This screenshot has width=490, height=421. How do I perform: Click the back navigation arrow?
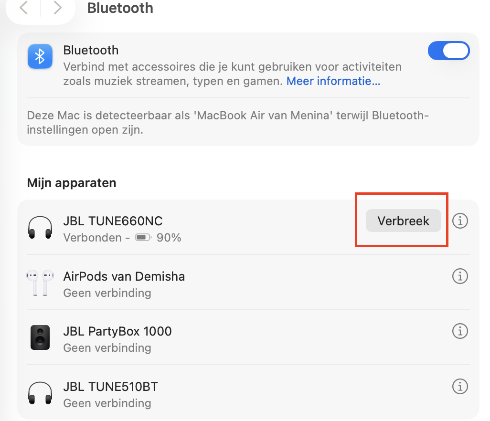pyautogui.click(x=24, y=8)
